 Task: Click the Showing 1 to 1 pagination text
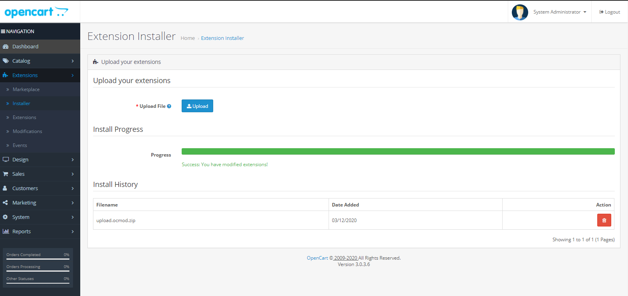click(583, 240)
